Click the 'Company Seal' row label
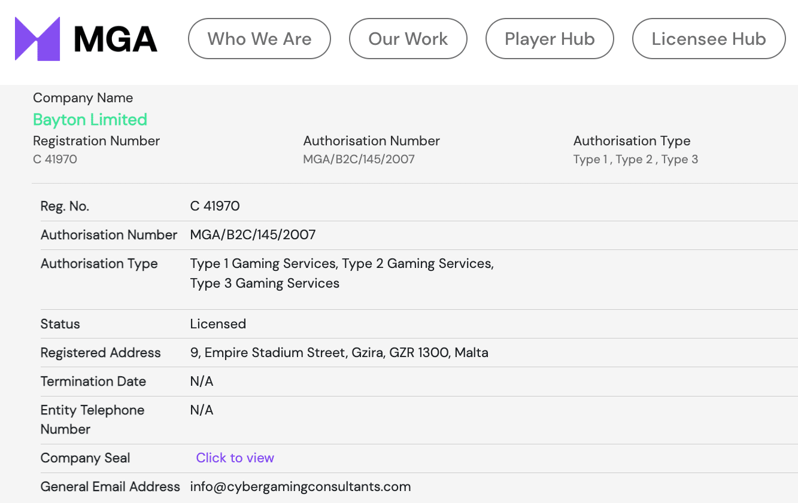Screen dimensions: 798x503 coord(85,458)
